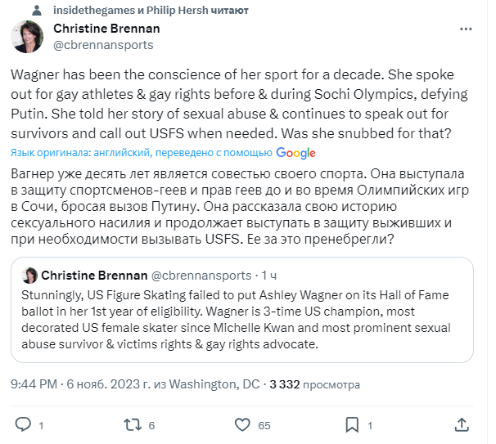Viewport: 496px width, 444px height.
Task: Click the 'insidethegames и Philip Hersh читают' label
Action: pyautogui.click(x=151, y=10)
